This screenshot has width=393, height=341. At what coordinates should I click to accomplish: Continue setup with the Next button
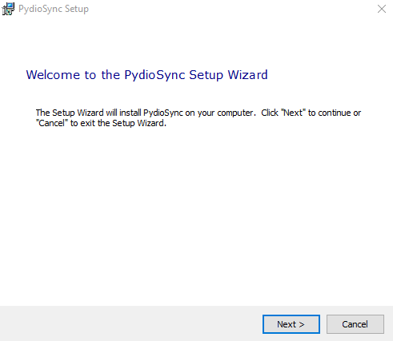point(291,324)
